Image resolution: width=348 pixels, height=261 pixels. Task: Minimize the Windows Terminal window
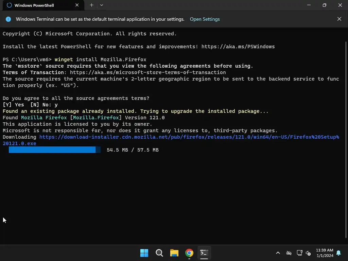pyautogui.click(x=309, y=5)
